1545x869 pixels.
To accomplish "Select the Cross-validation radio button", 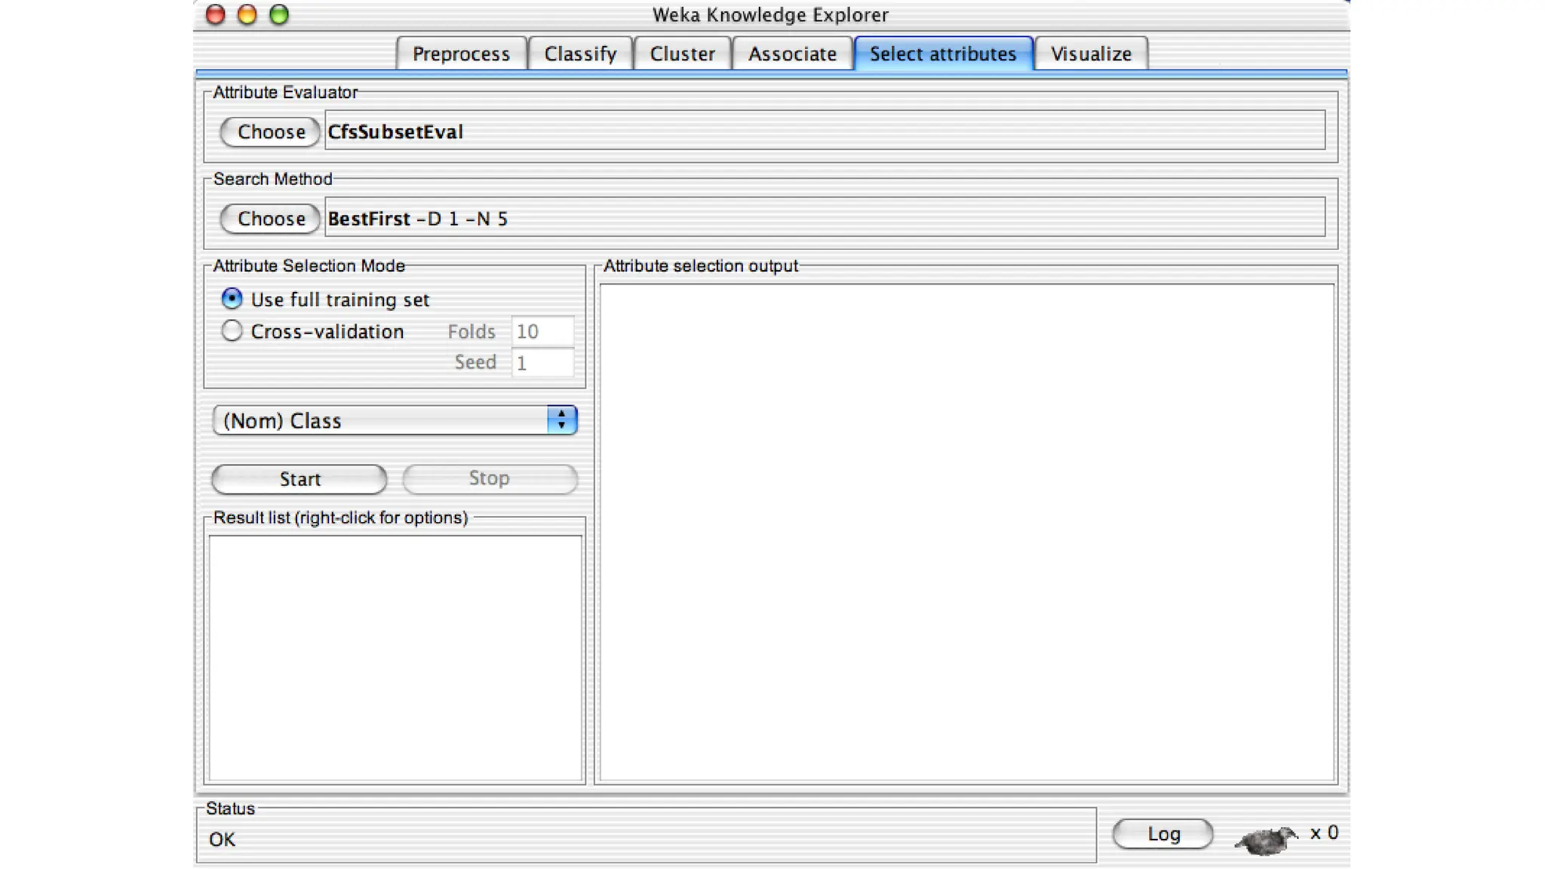I will [232, 331].
